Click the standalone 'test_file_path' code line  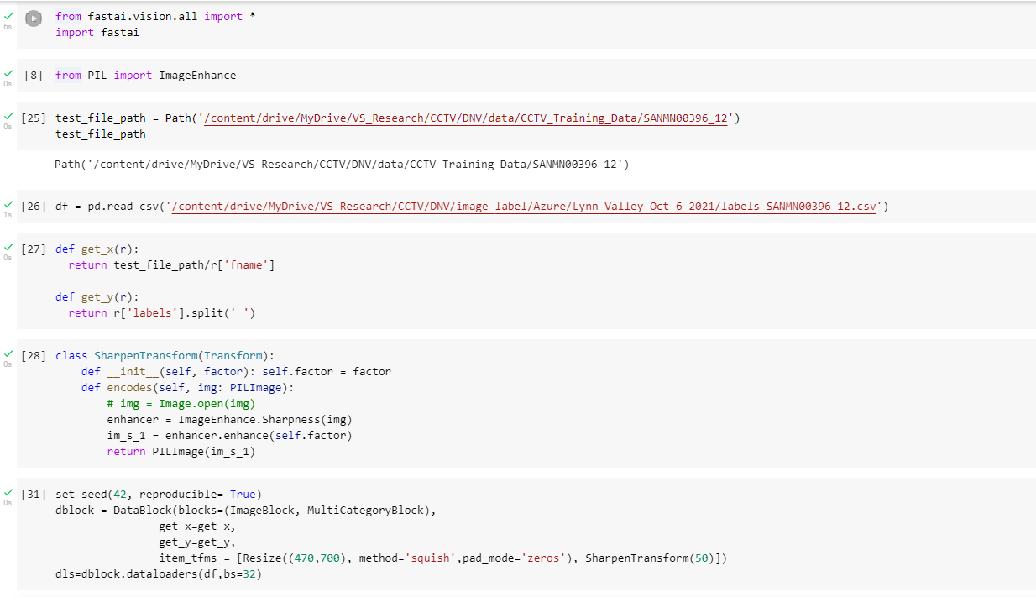pyautogui.click(x=101, y=134)
